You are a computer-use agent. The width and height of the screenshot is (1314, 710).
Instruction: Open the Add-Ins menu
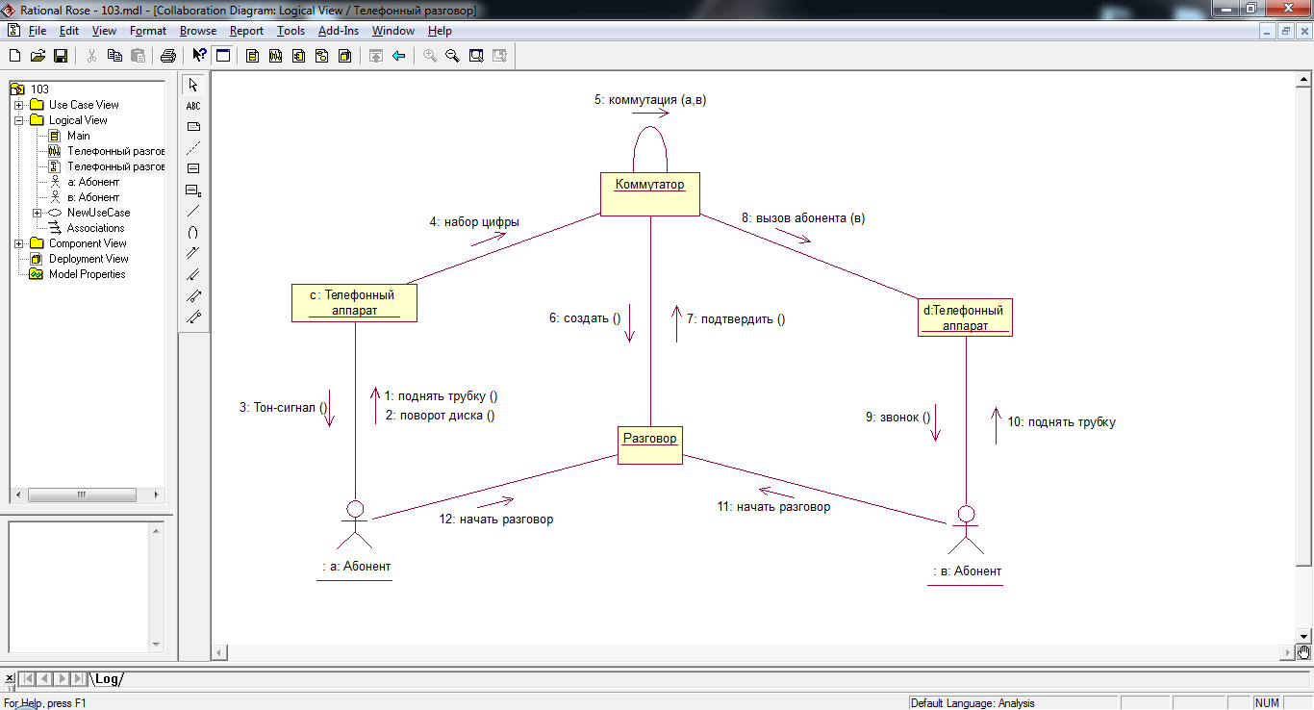pos(339,31)
